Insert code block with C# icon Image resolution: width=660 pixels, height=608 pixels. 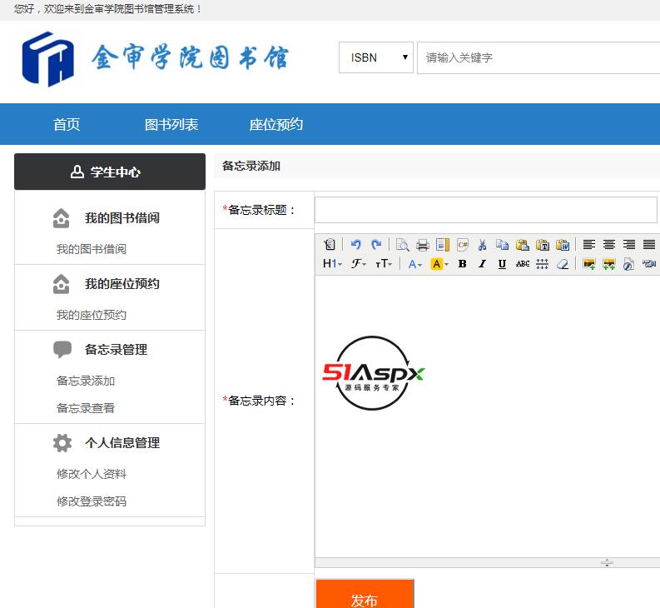pos(463,244)
